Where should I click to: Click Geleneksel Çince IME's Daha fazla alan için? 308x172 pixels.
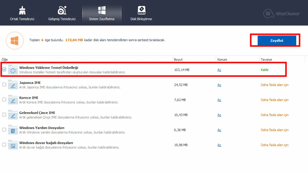click(x=275, y=115)
